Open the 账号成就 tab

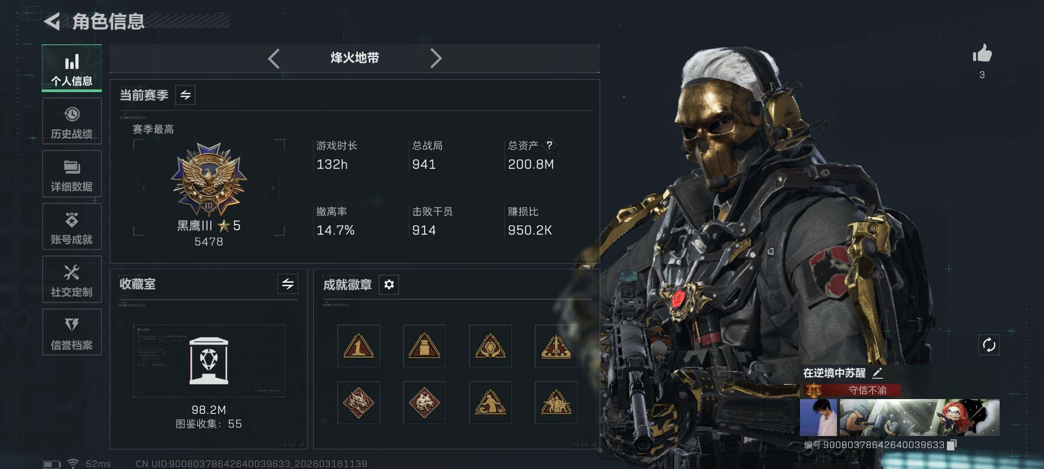click(x=72, y=227)
